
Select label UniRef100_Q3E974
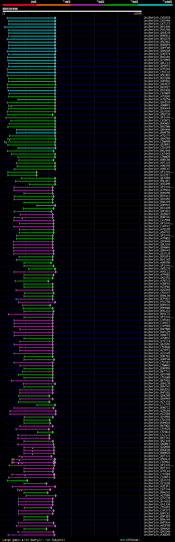tap(157, 54)
